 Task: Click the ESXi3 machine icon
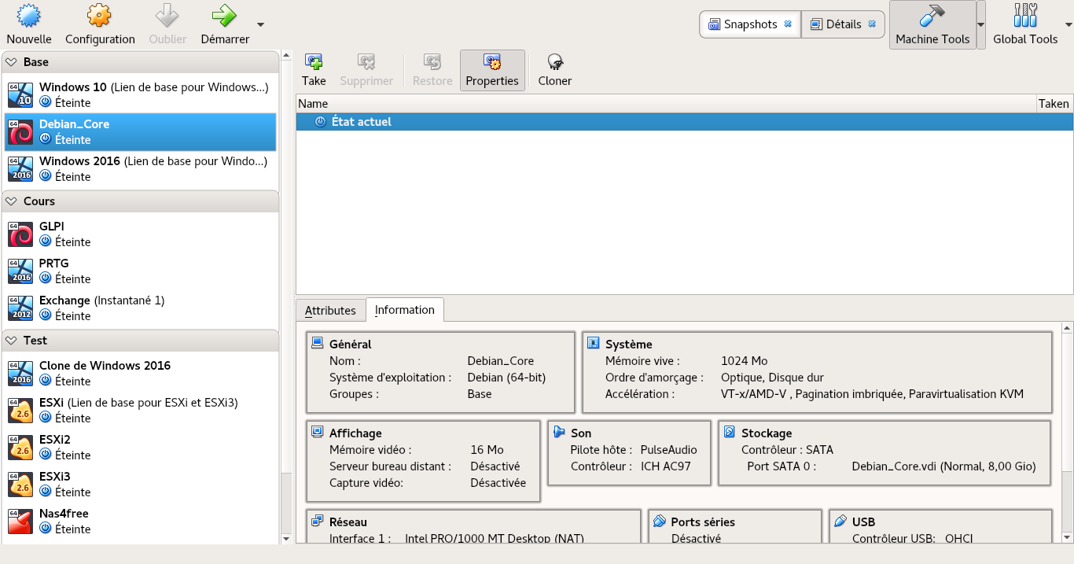20,484
